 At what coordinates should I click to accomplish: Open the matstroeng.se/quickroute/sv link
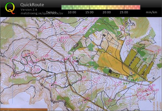pyautogui.click(x=42, y=13)
